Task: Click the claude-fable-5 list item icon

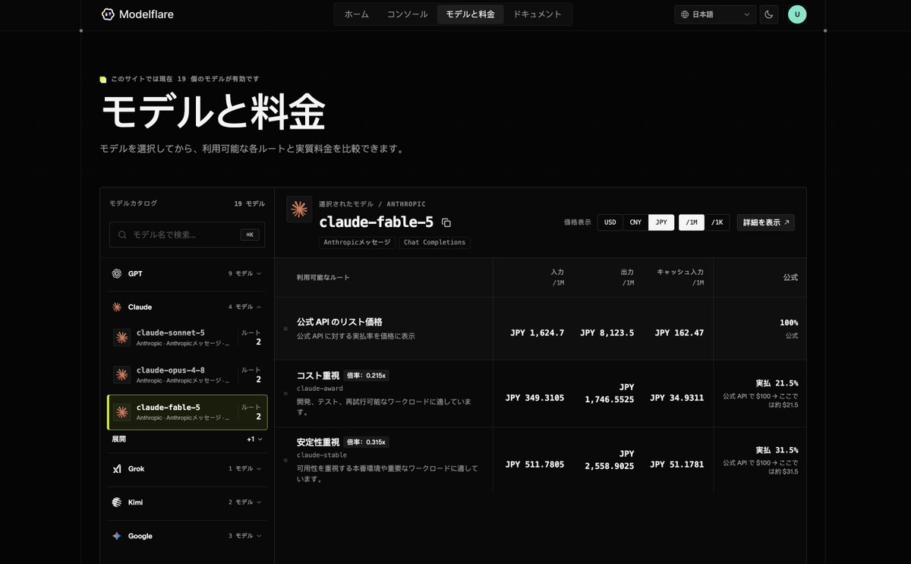Action: (122, 412)
